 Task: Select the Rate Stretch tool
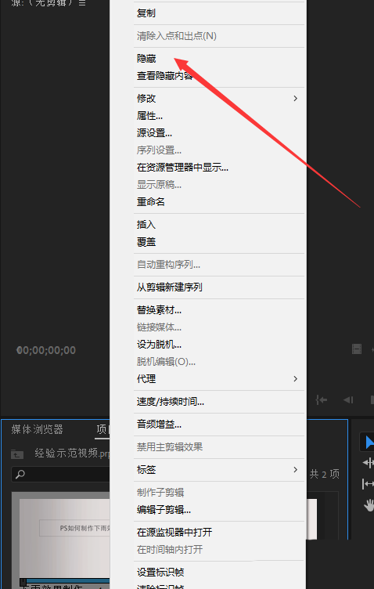coord(369,484)
